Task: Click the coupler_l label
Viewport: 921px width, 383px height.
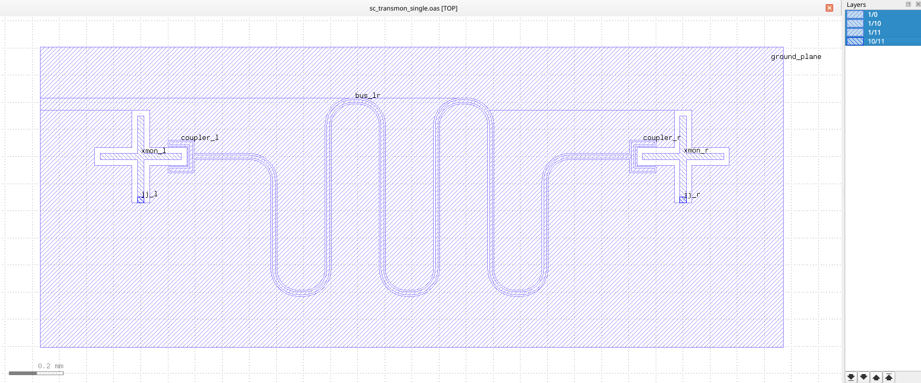Action: click(199, 138)
